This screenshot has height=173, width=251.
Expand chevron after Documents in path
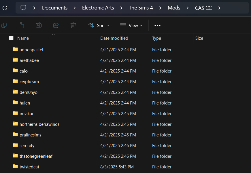[75, 8]
